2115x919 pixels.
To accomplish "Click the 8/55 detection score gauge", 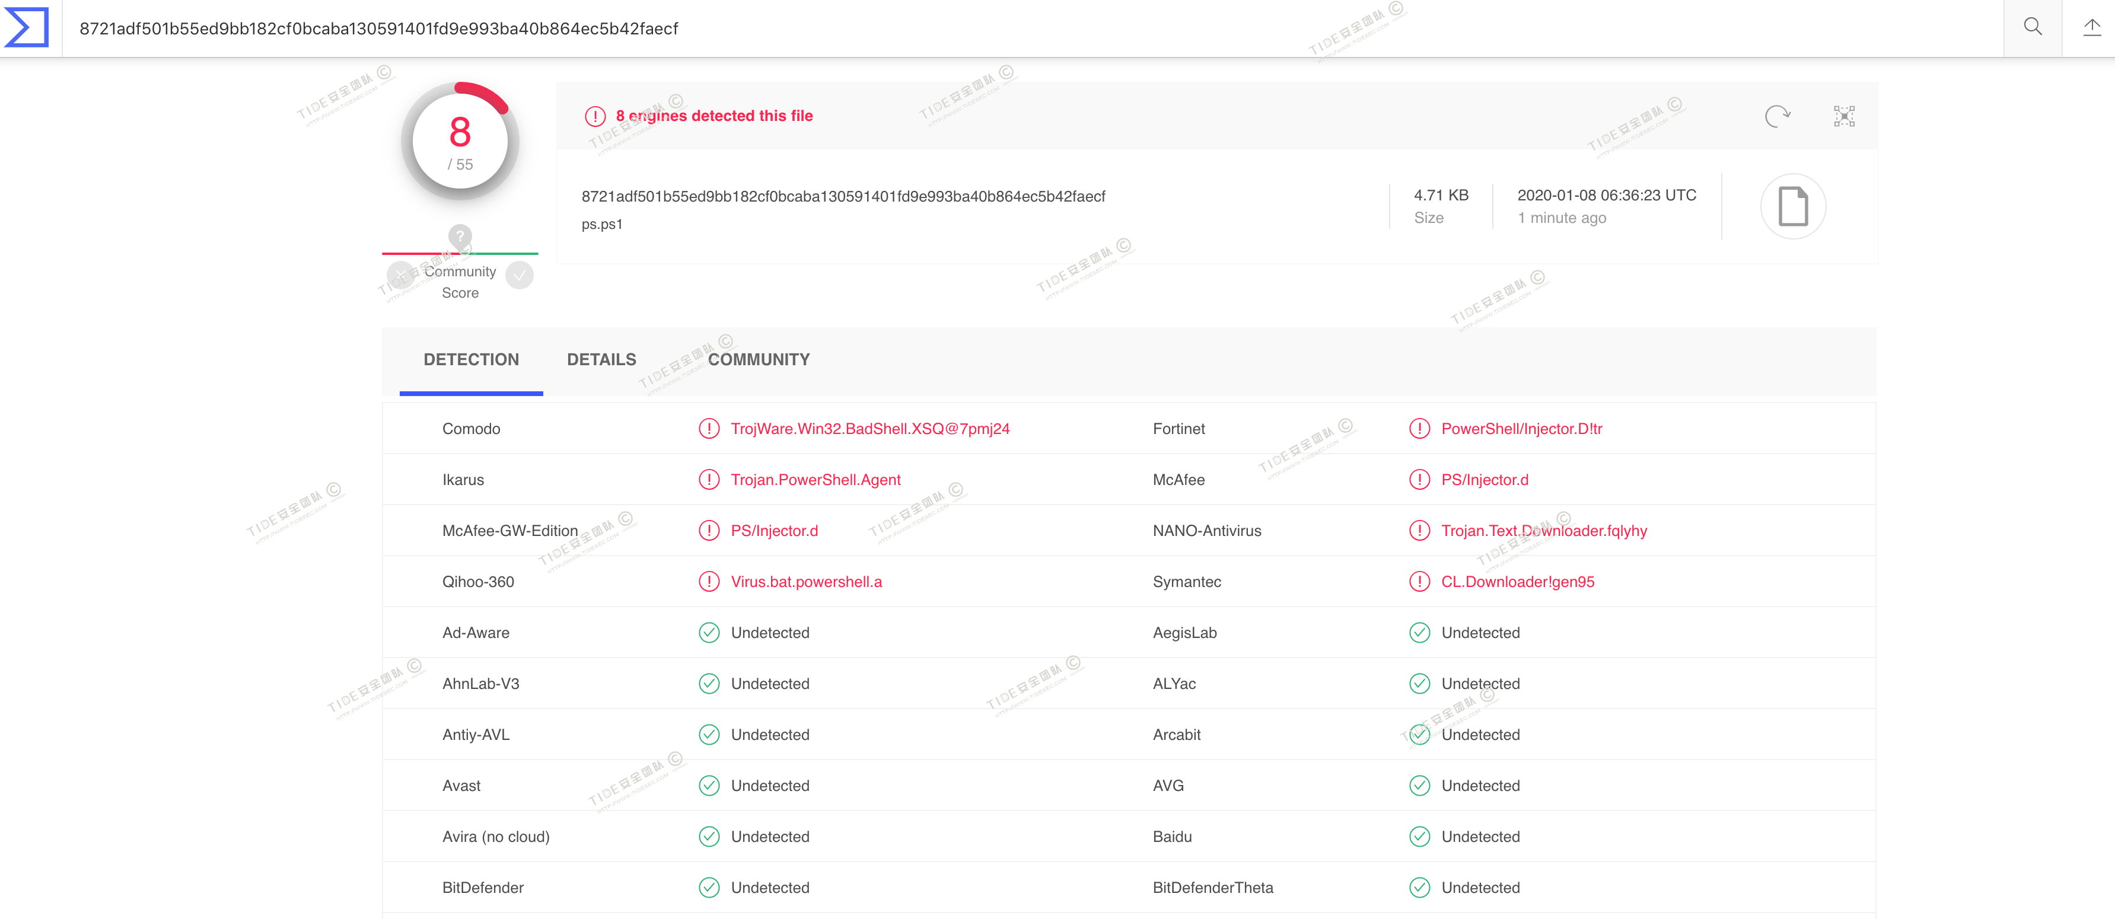I will pyautogui.click(x=460, y=142).
